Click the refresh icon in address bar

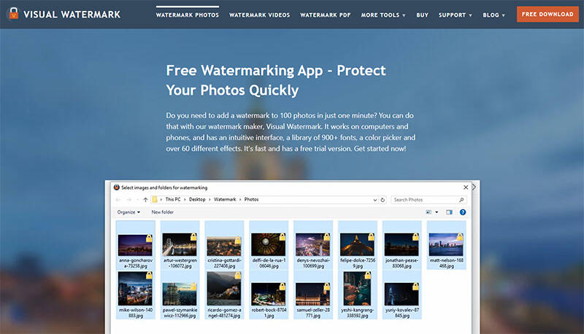coord(383,200)
